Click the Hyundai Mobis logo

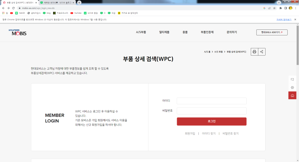point(18,33)
